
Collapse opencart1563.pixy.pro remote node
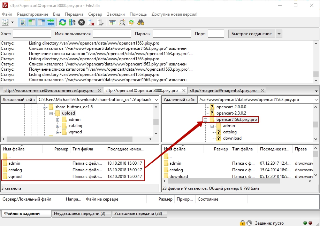point(206,120)
